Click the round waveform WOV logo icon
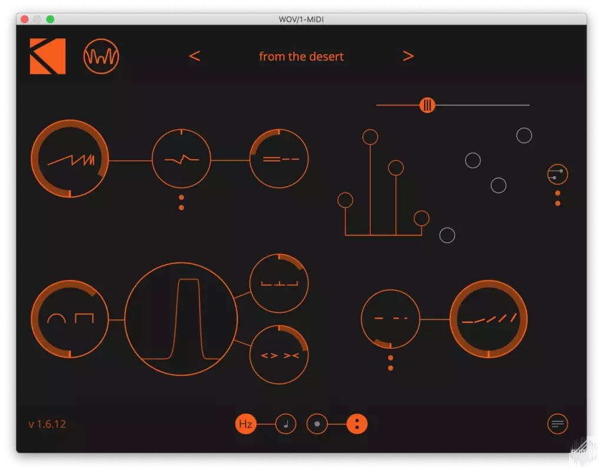This screenshot has width=603, height=472. pos(101,56)
